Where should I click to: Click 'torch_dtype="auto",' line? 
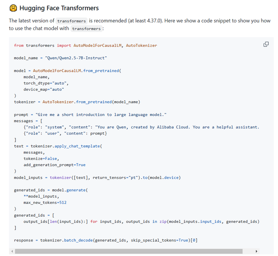(46, 83)
